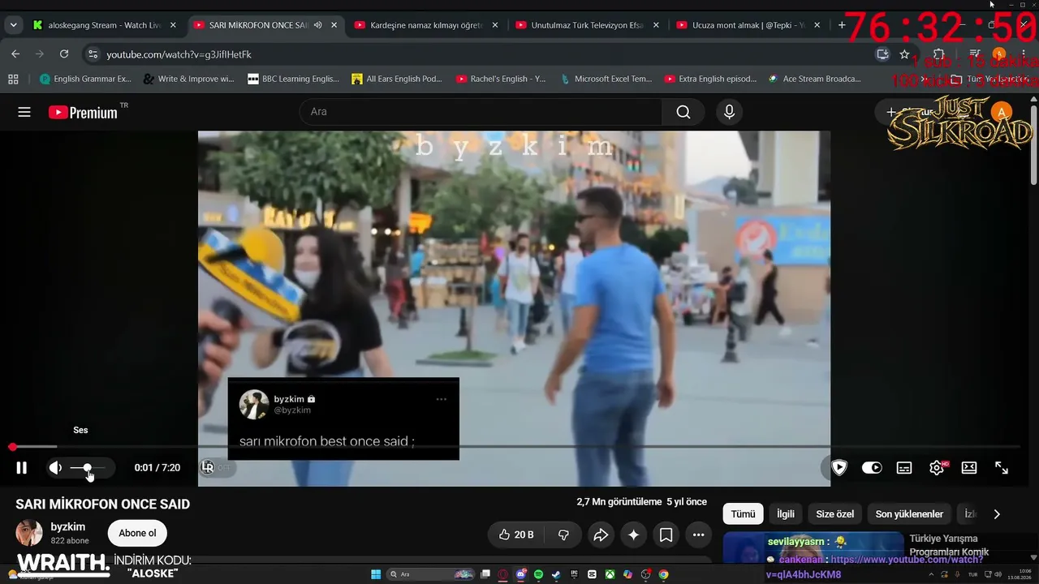Toggle the autoplay switch in the player

pos(872,468)
